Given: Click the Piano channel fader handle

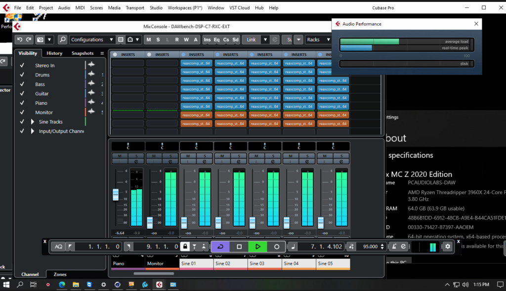Looking at the screenshot, I should click(116, 195).
